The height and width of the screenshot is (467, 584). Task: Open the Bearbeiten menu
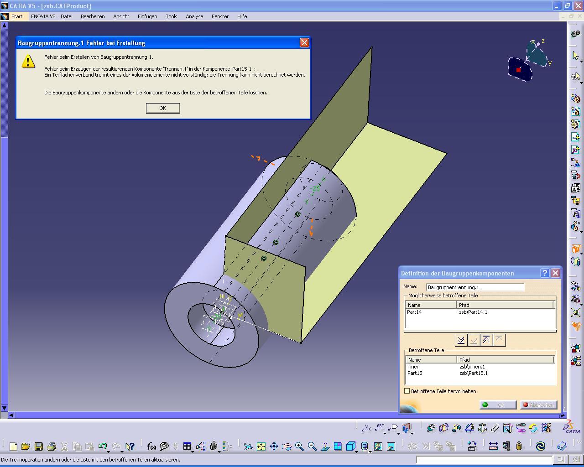(93, 16)
